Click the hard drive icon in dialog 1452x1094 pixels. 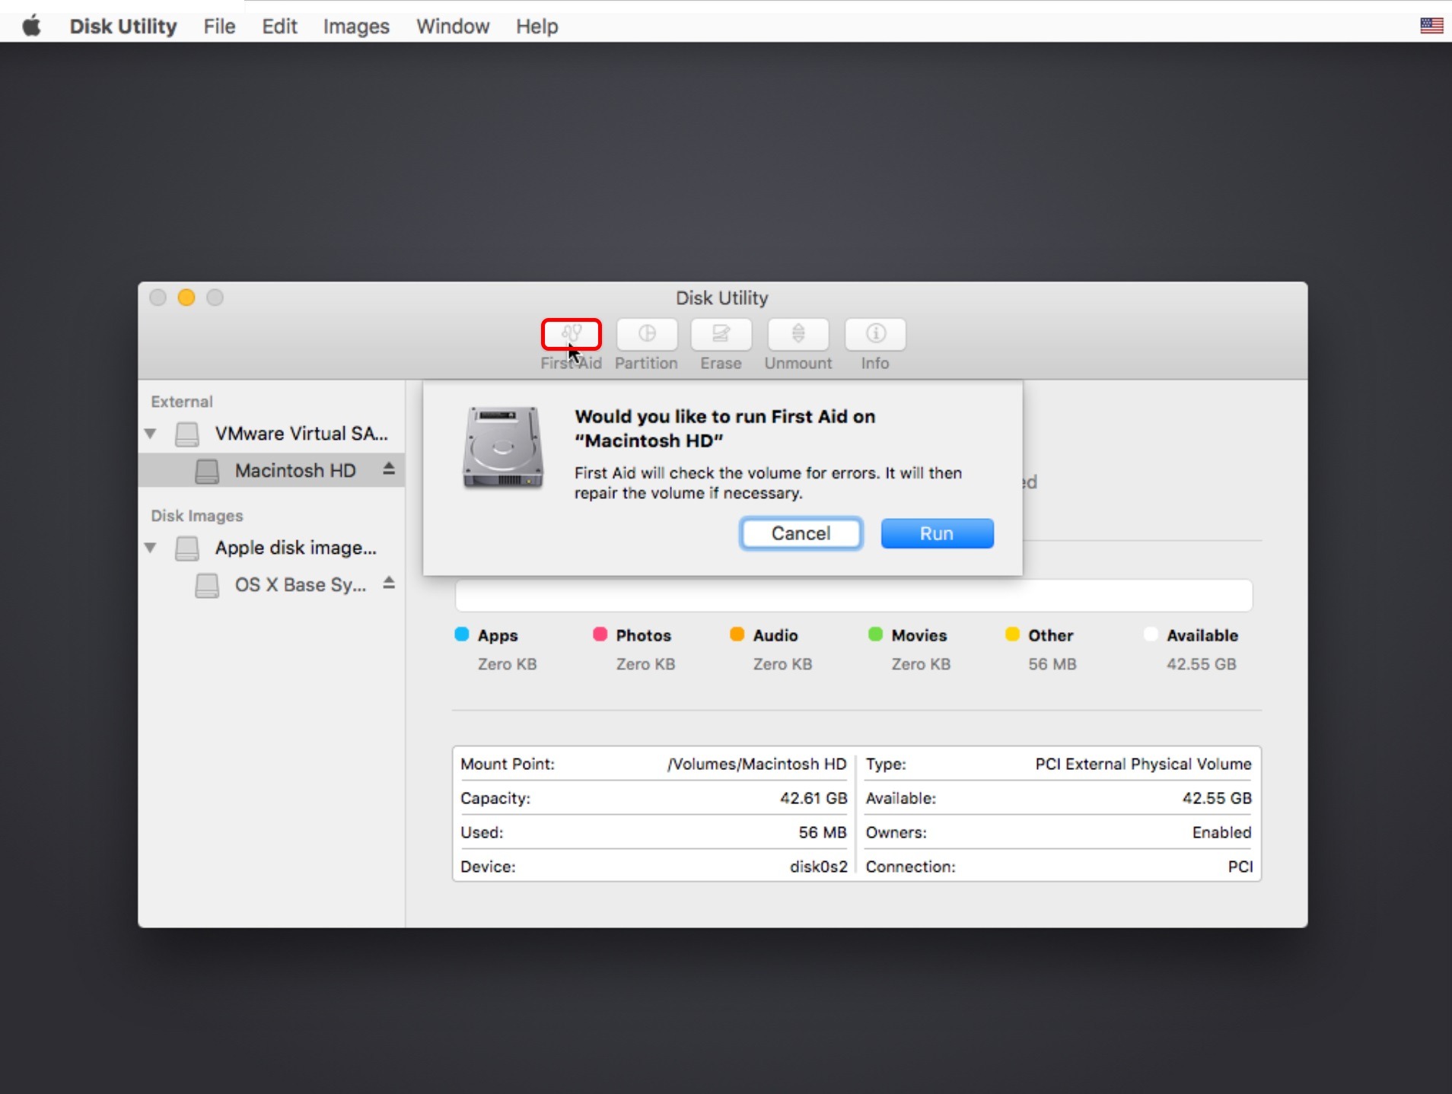pos(503,447)
